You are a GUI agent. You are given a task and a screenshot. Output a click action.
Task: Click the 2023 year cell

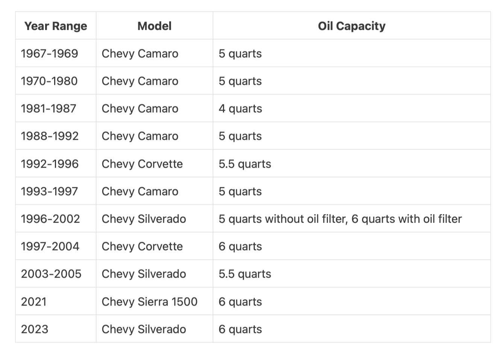35,329
